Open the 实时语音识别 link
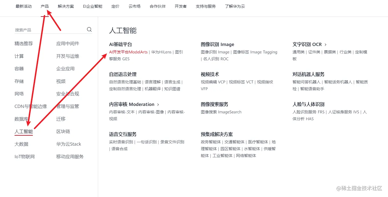Image resolution: width=388 pixels, height=197 pixels. [x=121, y=142]
